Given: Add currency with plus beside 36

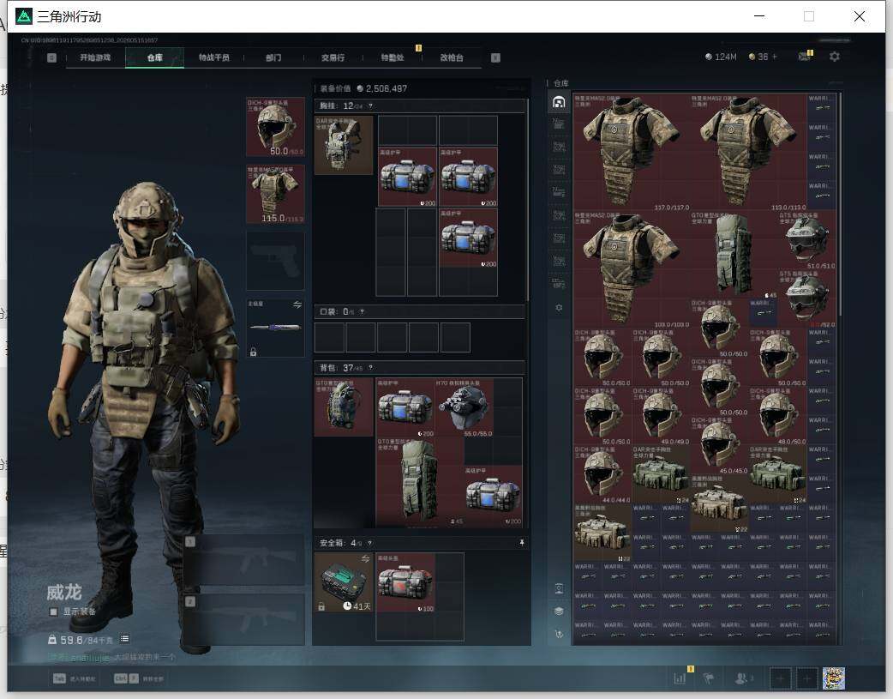Looking at the screenshot, I should click(775, 57).
